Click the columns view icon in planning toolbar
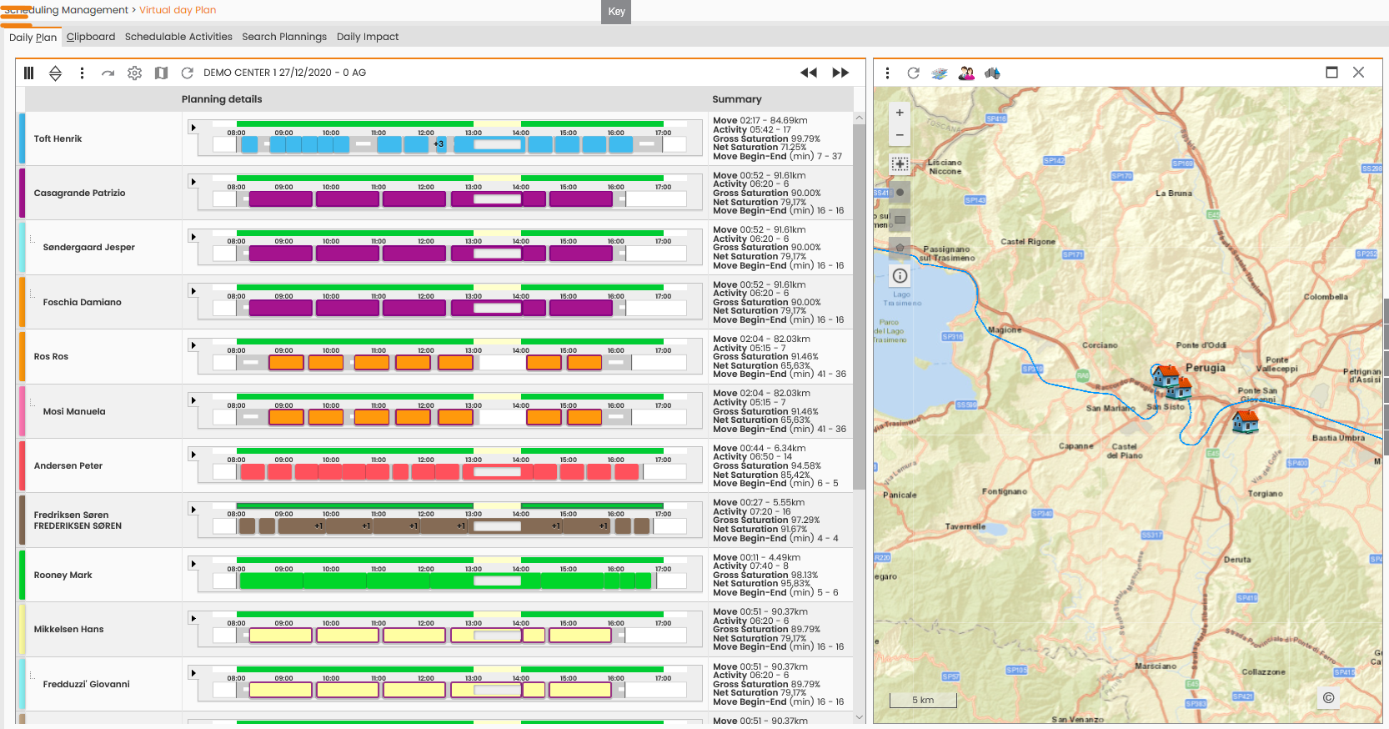 pos(28,73)
